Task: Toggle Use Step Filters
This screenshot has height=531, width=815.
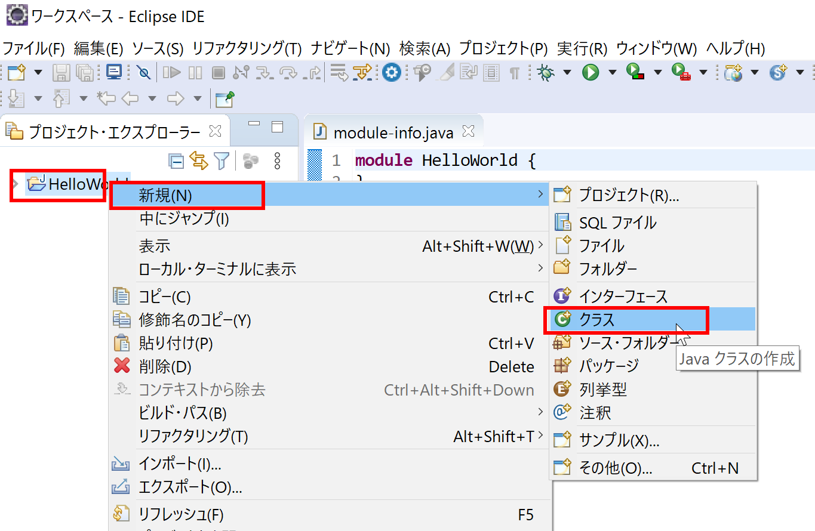Action: [362, 73]
